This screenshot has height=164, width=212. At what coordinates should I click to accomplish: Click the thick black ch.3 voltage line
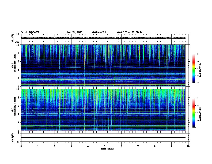point(103,137)
